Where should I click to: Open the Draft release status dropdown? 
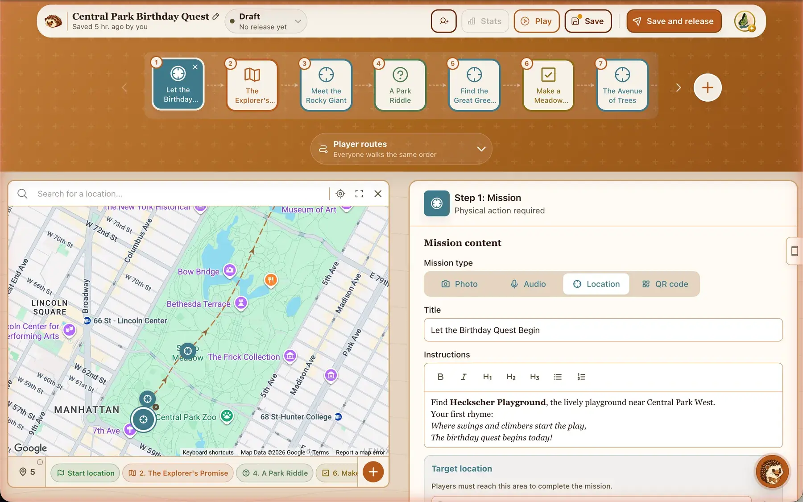[x=266, y=21]
